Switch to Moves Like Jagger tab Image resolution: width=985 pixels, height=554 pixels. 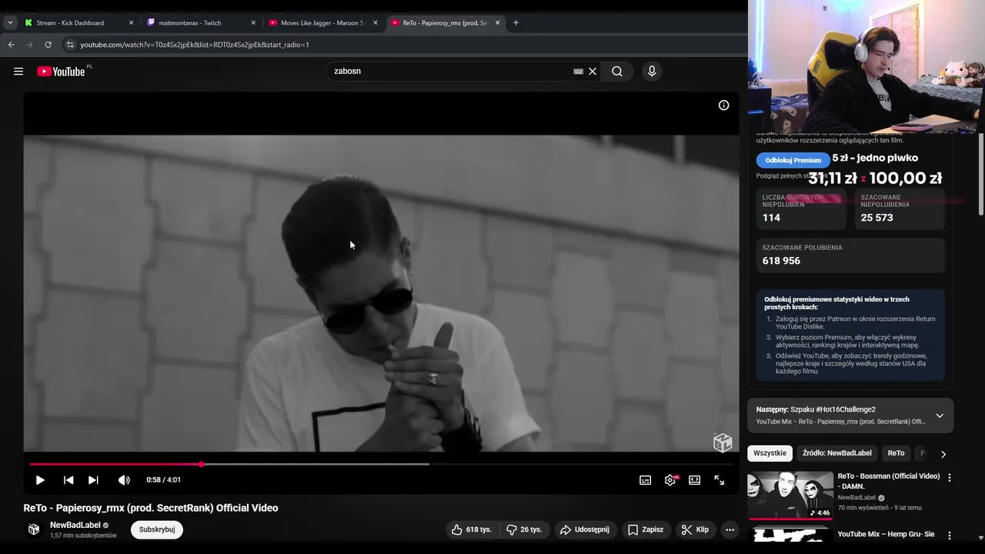(322, 23)
